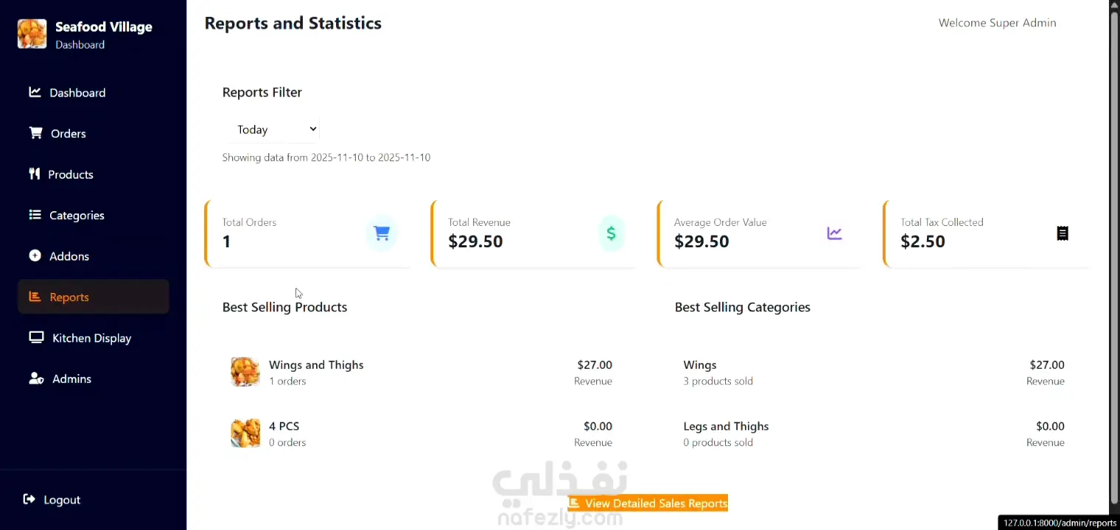Viewport: 1120px width, 530px height.
Task: Go to the Kitchen Display menu item
Action: click(x=91, y=338)
